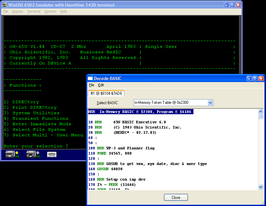Click terminal option 6) Select File System
The height and width of the screenshot is (206, 266).
tap(35, 130)
